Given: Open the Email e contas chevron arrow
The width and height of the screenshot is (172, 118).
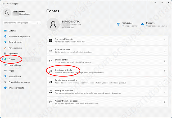Looking at the screenshot, I should click(165, 61).
